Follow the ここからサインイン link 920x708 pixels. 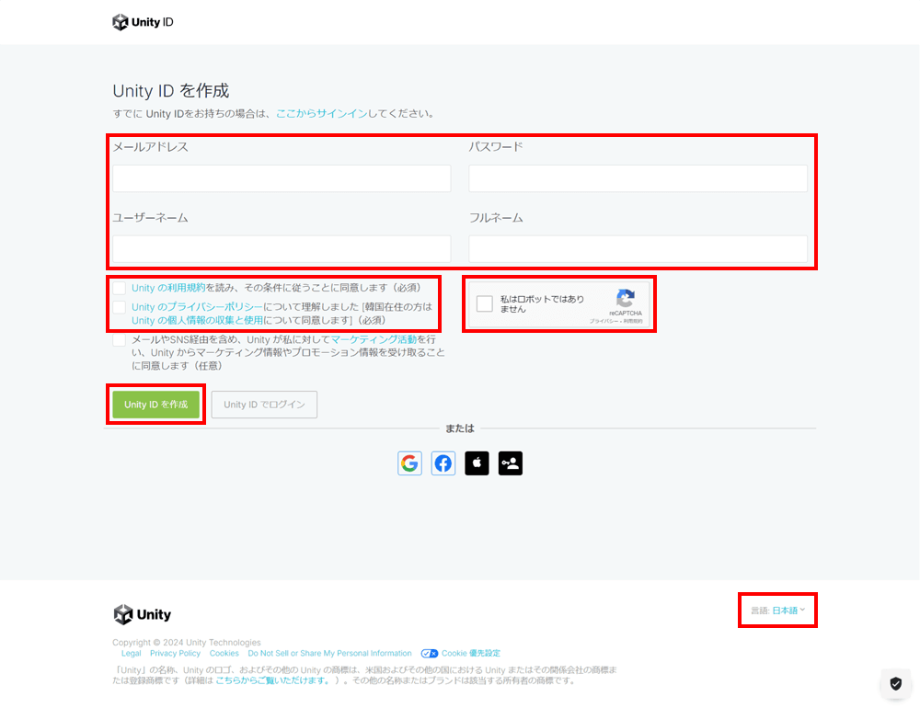click(x=321, y=114)
